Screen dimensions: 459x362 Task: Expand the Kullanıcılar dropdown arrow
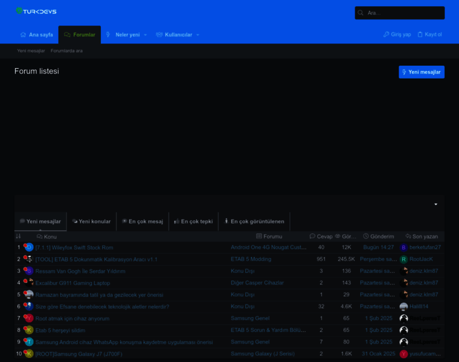[198, 35]
